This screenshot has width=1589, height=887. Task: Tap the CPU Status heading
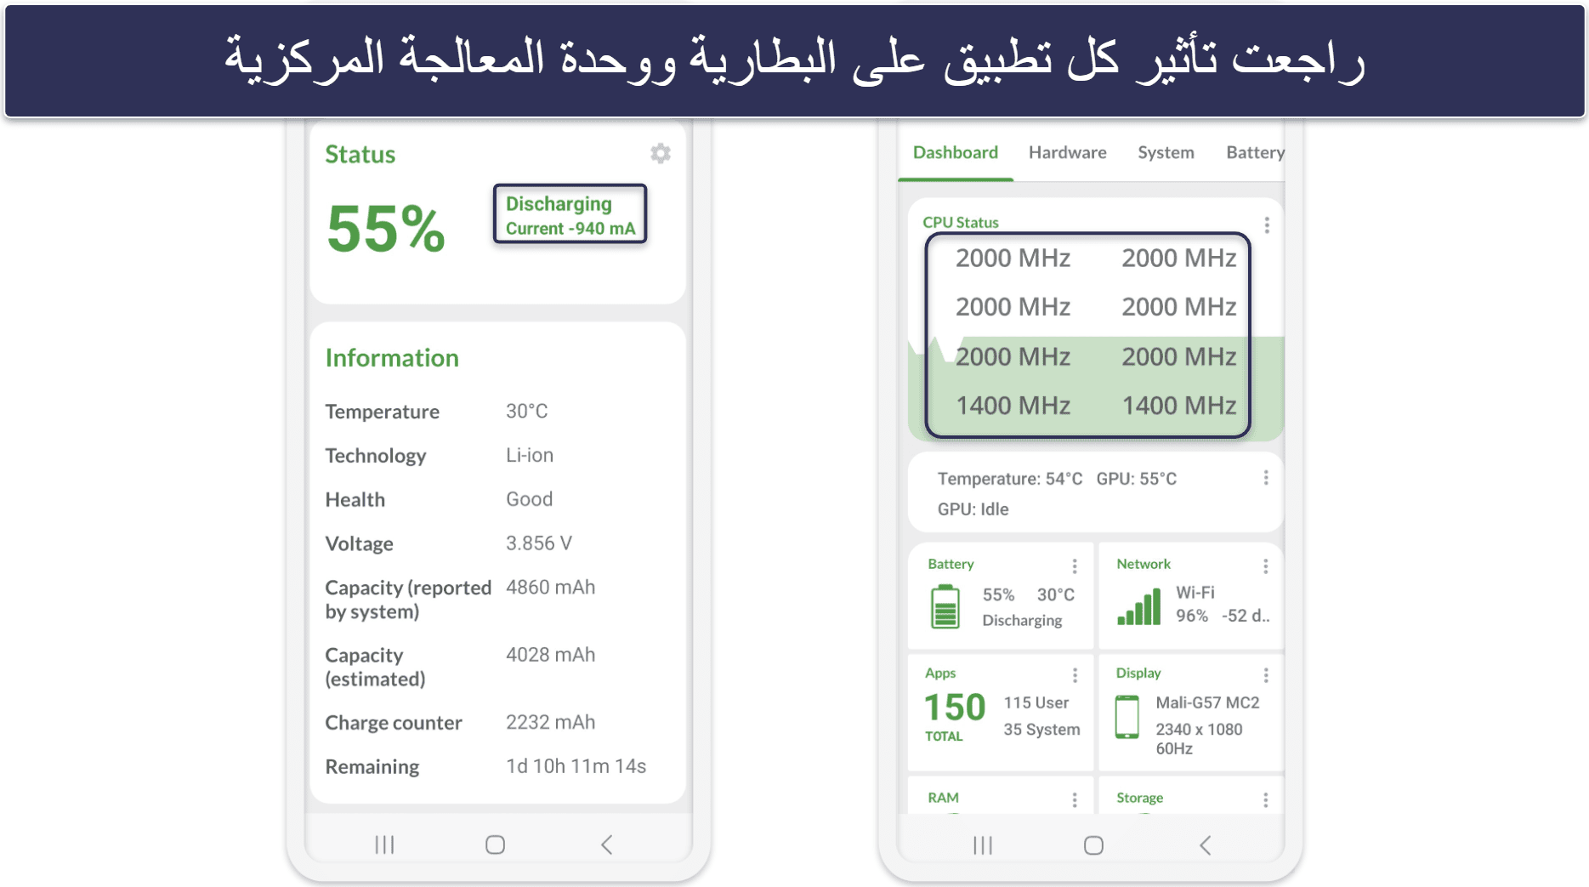pyautogui.click(x=961, y=222)
